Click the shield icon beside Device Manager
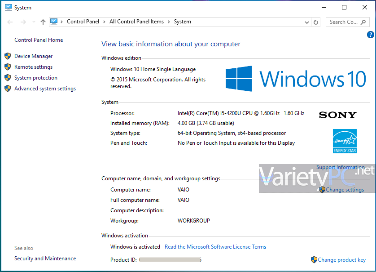 coord(8,56)
